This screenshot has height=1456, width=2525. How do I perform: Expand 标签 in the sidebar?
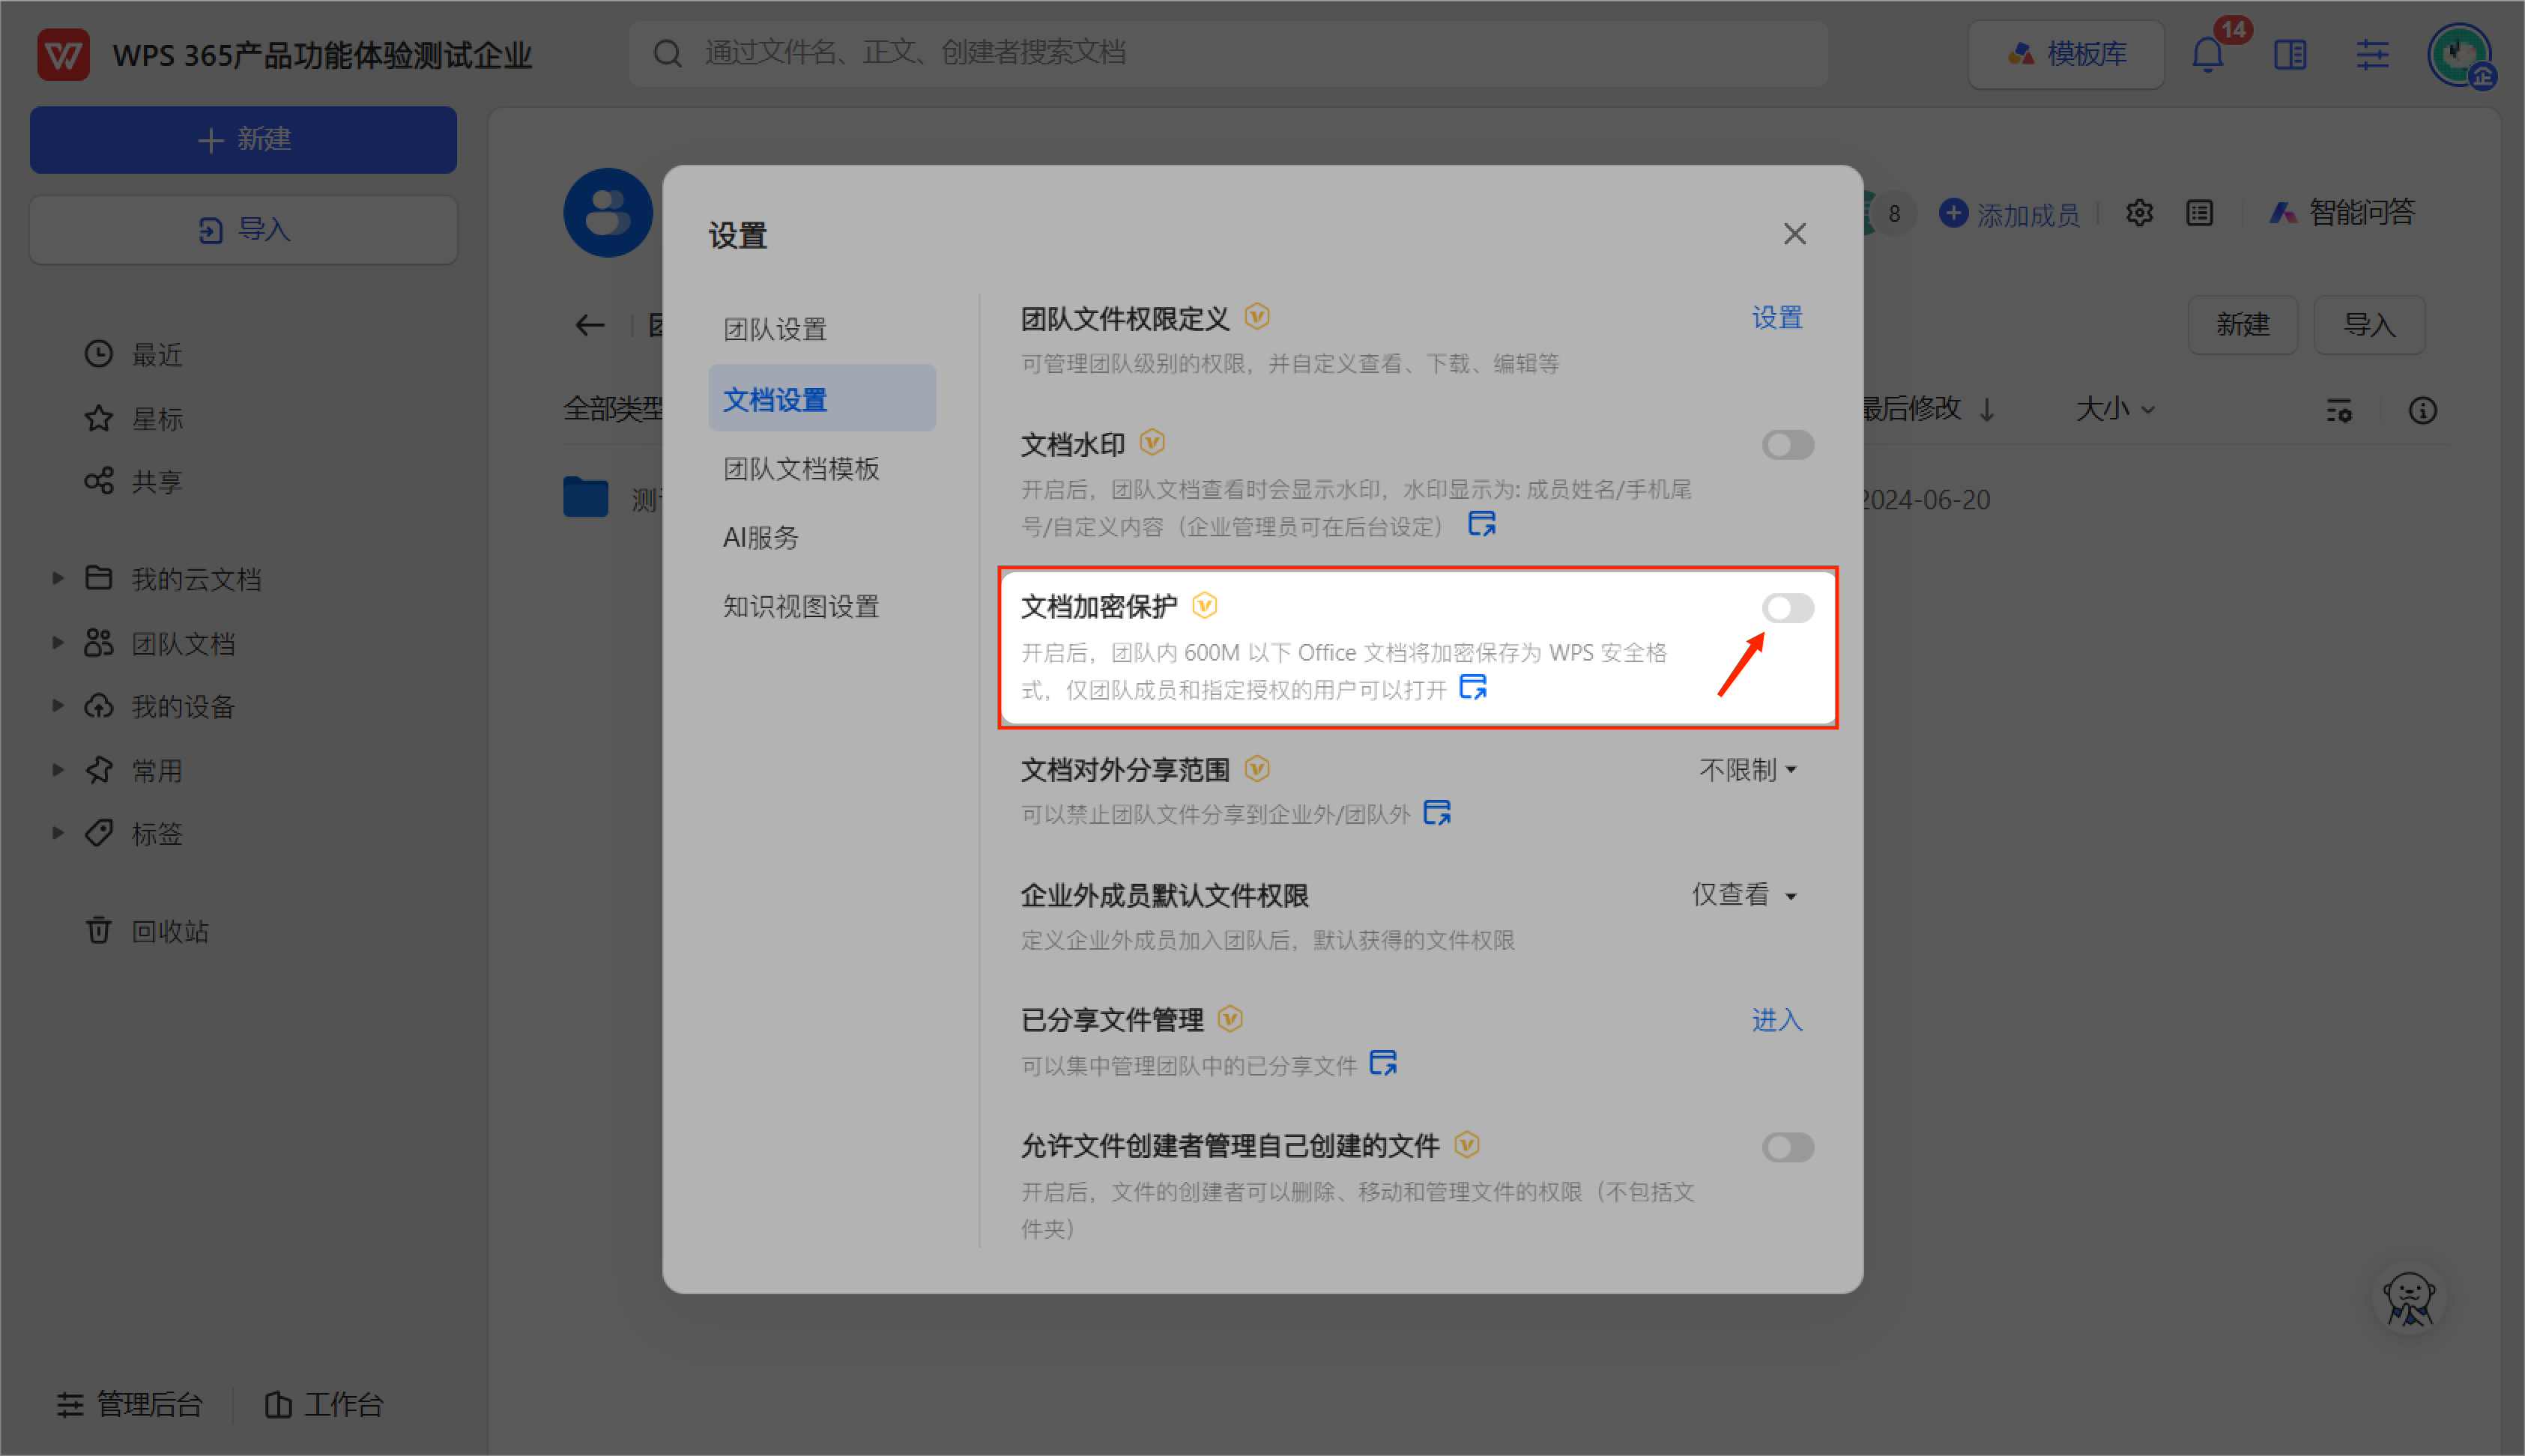[57, 833]
